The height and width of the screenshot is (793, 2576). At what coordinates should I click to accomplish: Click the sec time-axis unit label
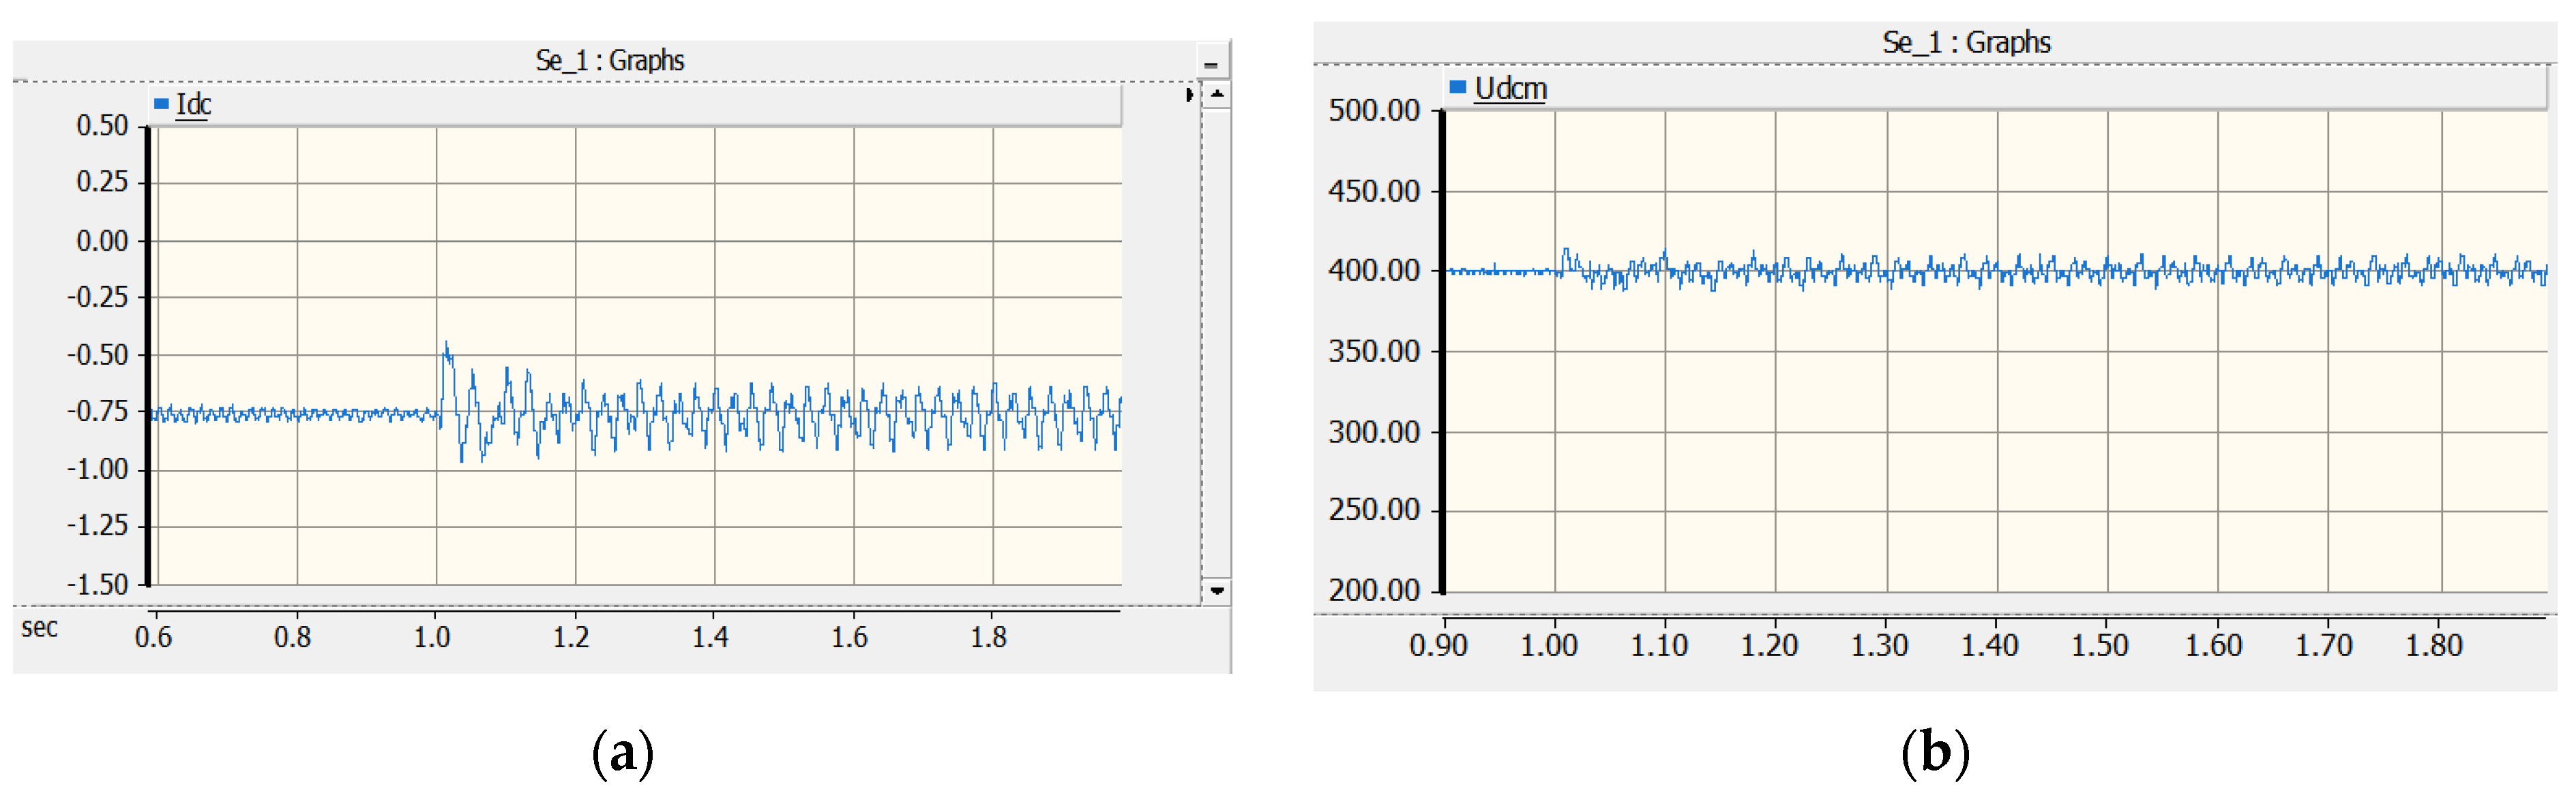[x=40, y=628]
